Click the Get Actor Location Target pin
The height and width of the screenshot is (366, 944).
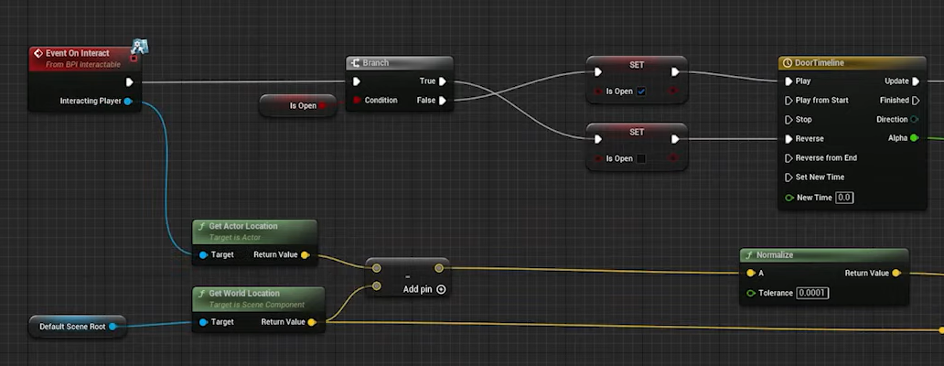(203, 255)
